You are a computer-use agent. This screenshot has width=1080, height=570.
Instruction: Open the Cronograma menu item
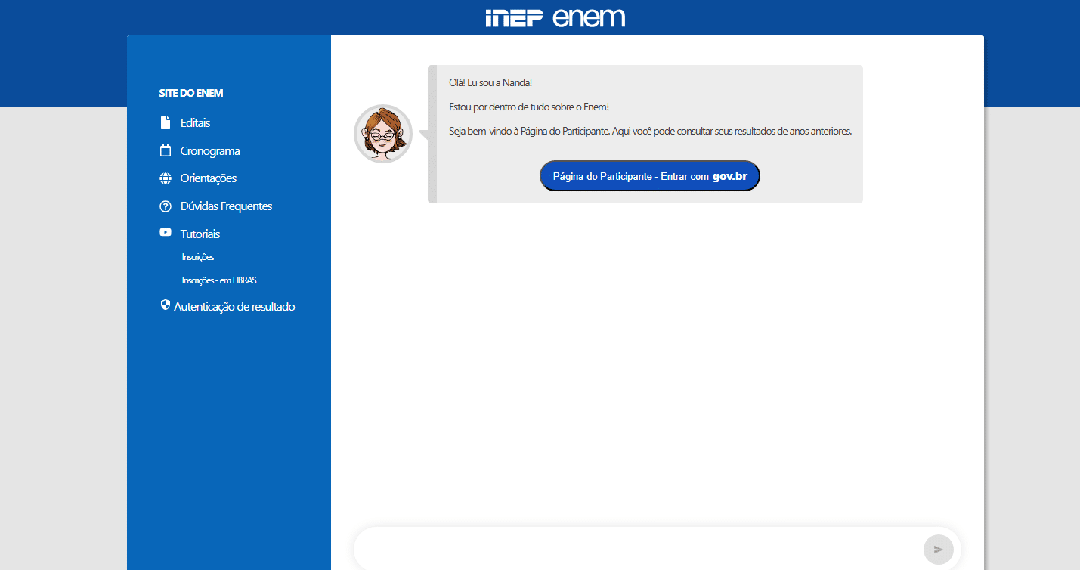210,150
